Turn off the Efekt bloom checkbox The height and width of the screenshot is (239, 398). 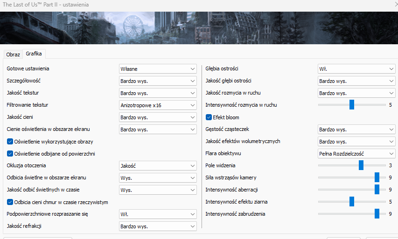pos(209,117)
